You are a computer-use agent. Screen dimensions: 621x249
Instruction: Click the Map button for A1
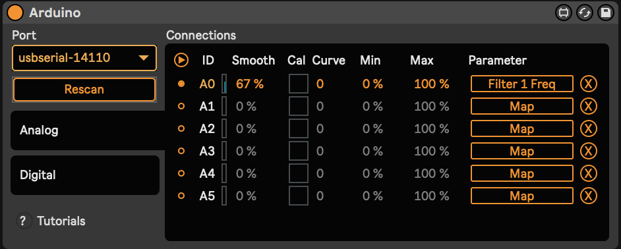pos(522,107)
